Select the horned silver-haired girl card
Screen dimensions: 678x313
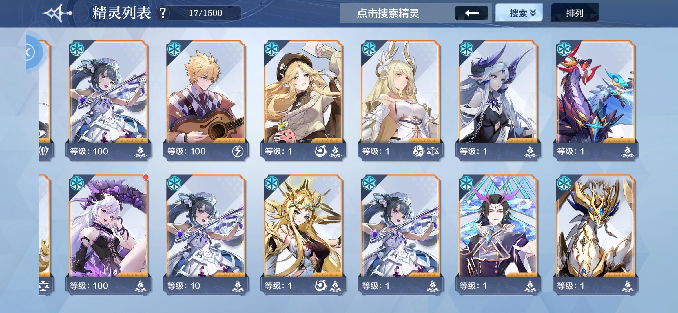point(498,100)
